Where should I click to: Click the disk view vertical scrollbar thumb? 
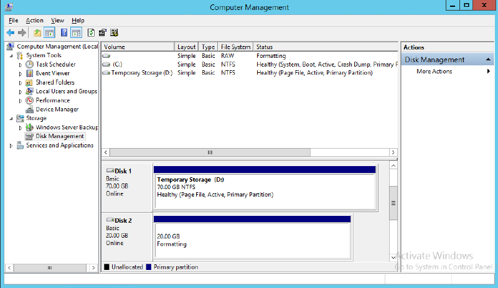(393, 203)
